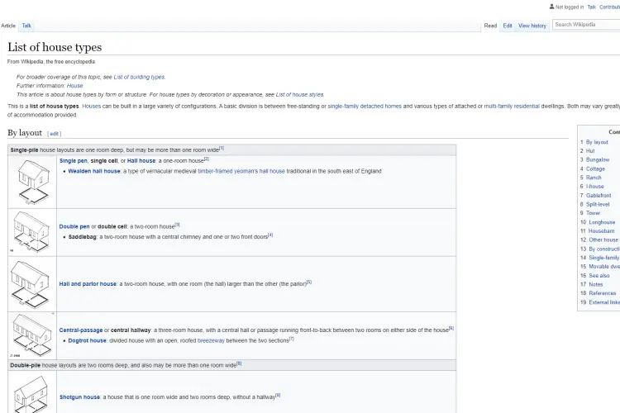
Task: Jump to Tower in contents
Action: [x=593, y=212]
